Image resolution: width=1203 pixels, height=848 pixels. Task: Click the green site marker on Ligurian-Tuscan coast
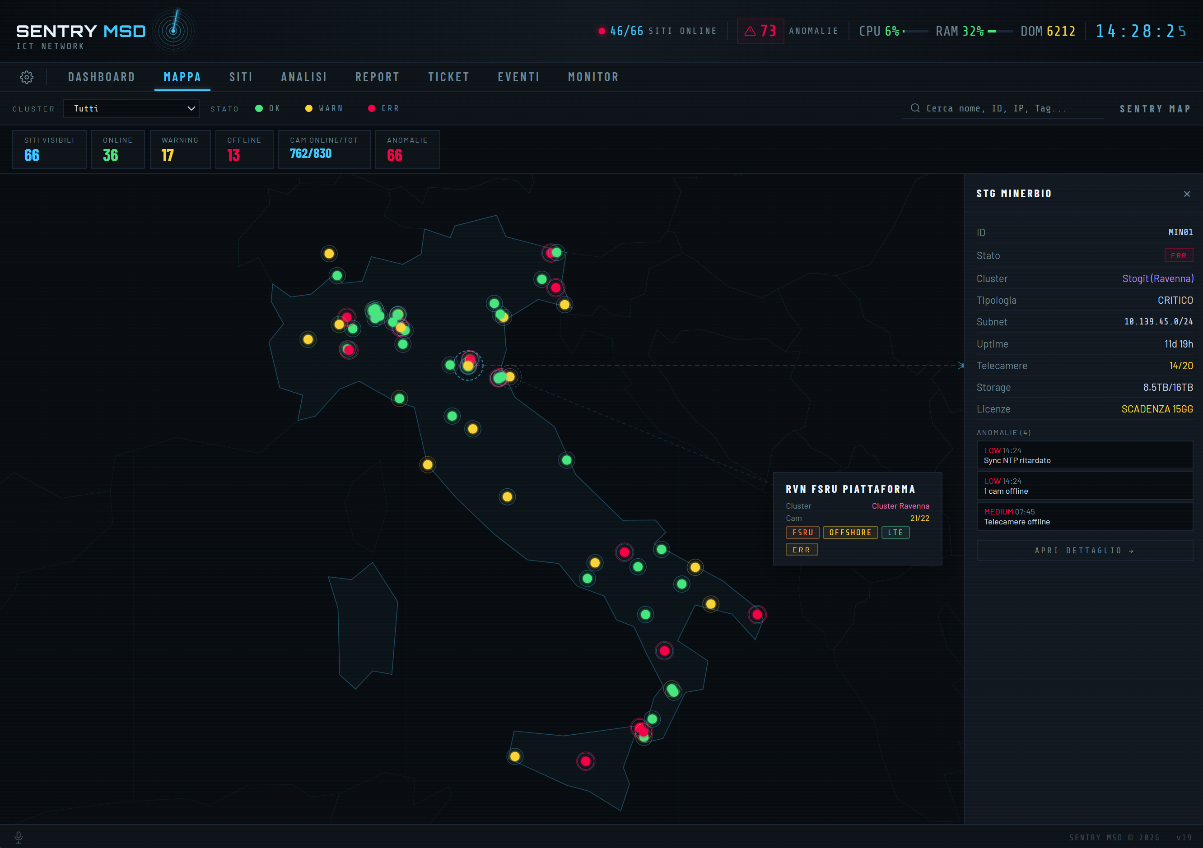(399, 399)
